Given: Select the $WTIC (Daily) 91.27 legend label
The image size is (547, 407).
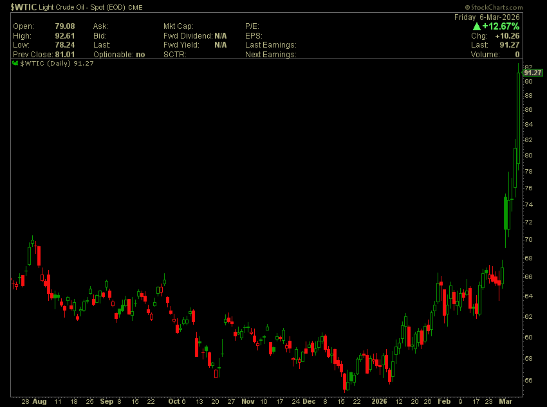Looking at the screenshot, I should coord(57,64).
